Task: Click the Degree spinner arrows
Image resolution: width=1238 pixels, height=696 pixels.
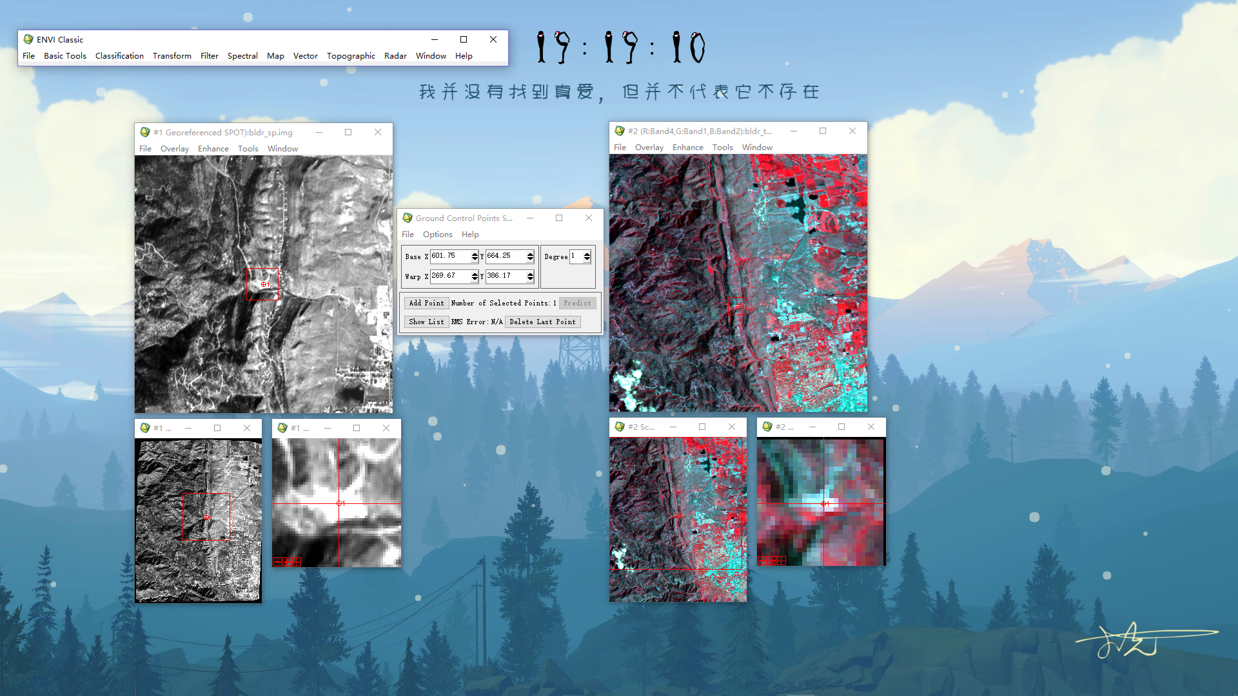Action: 587,256
